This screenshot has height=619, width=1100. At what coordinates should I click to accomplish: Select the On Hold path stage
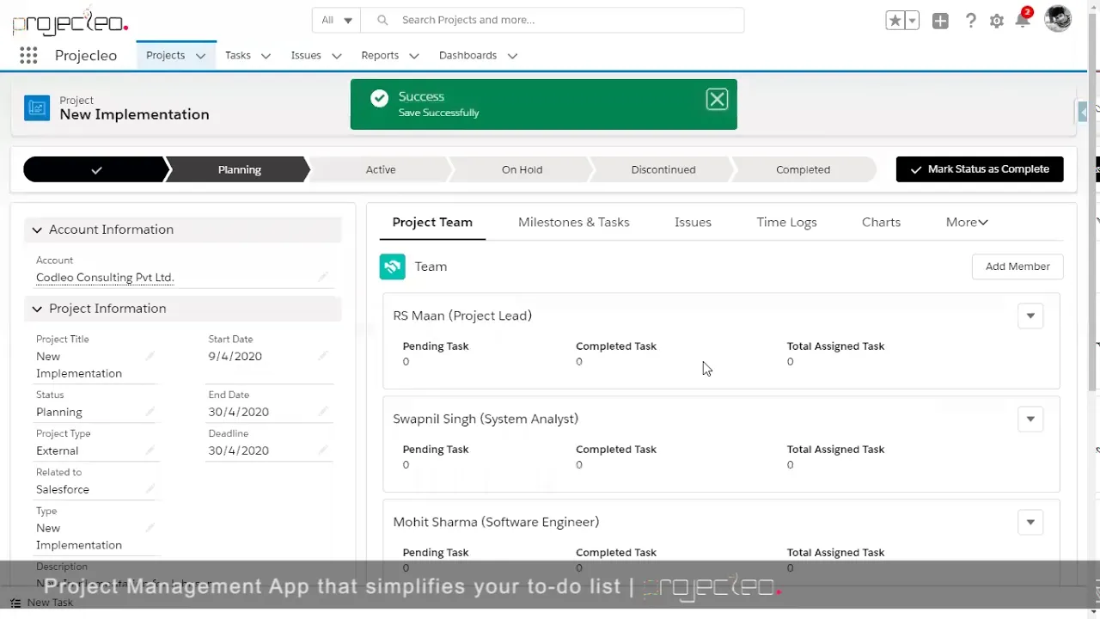522,169
